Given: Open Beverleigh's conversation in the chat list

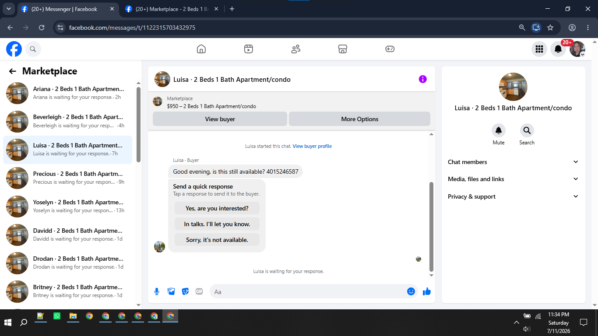Looking at the screenshot, I should click(68, 121).
